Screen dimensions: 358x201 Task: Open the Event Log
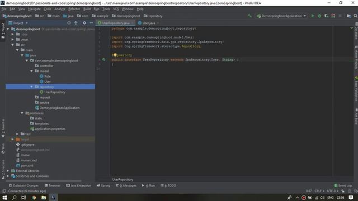point(343,185)
